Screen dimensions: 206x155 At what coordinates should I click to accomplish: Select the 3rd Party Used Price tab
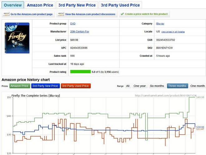(x=120, y=5)
